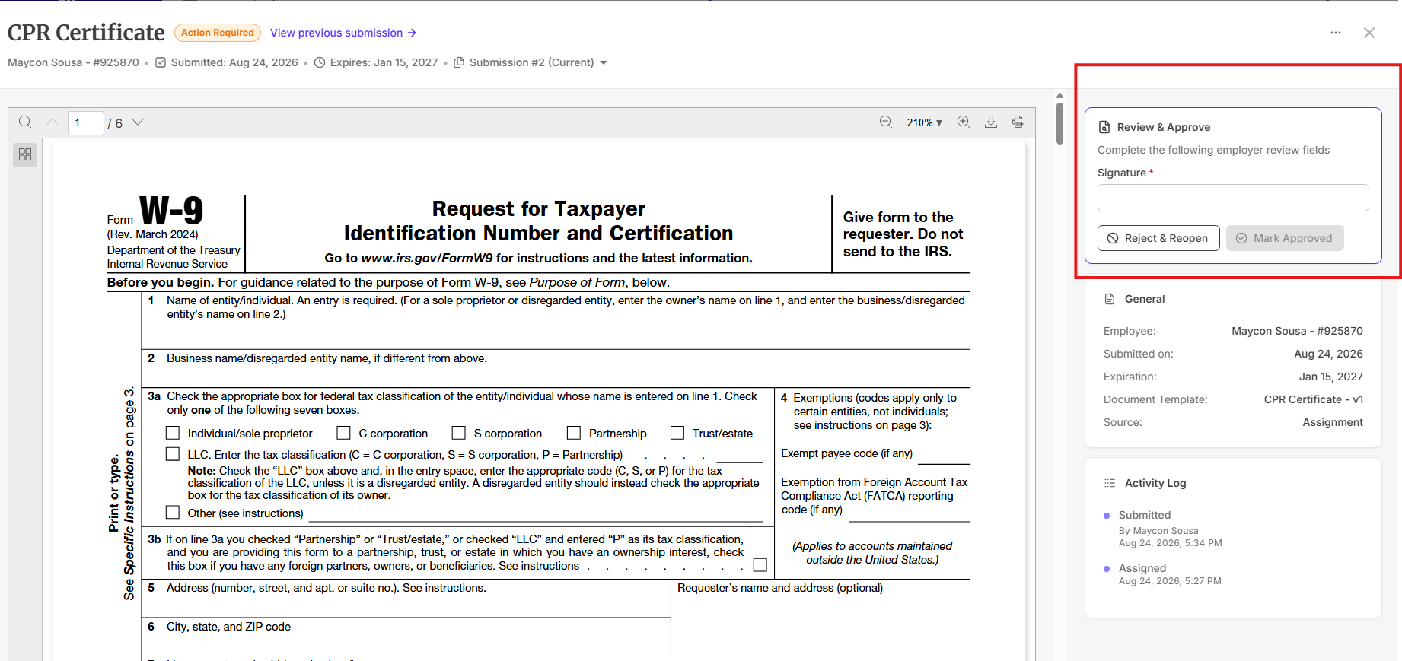Download the document via download icon

pos(991,122)
